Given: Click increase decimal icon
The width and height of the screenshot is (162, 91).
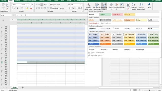Looking at the screenshot, I should click(79, 8).
